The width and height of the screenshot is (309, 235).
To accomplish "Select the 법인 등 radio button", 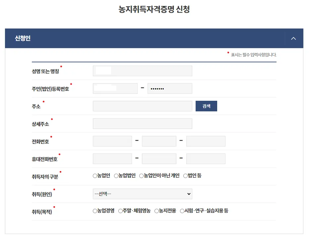I will 185,176.
